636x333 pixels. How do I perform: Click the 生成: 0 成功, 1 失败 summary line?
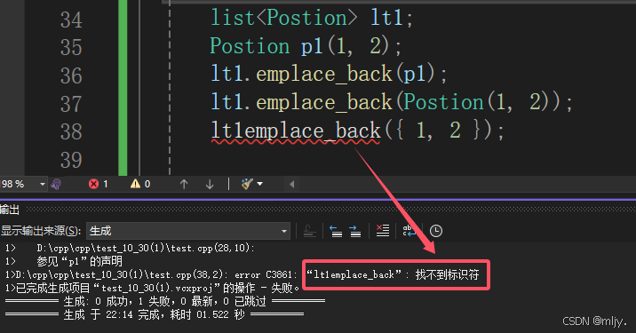165,301
